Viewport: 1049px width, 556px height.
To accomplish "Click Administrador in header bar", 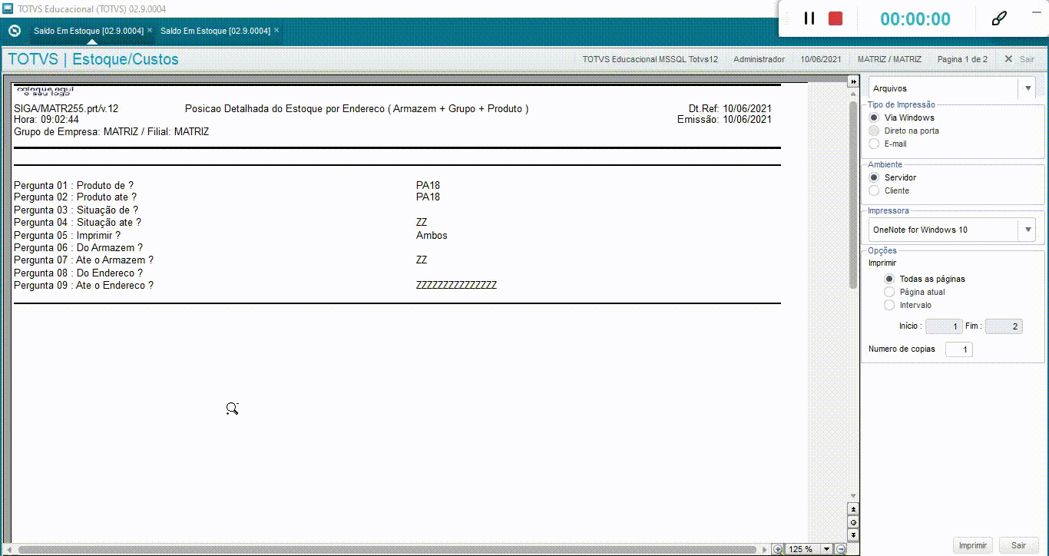I will click(x=759, y=59).
